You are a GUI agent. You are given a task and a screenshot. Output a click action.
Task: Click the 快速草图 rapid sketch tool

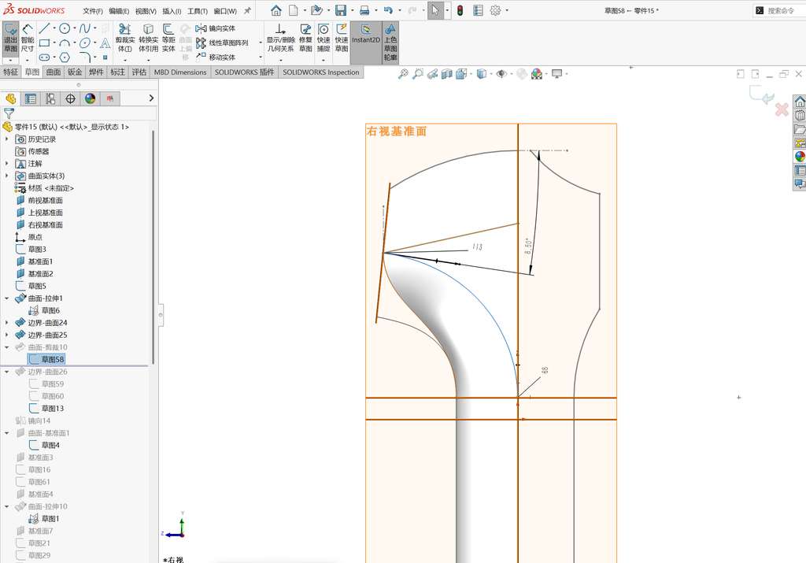(x=342, y=38)
